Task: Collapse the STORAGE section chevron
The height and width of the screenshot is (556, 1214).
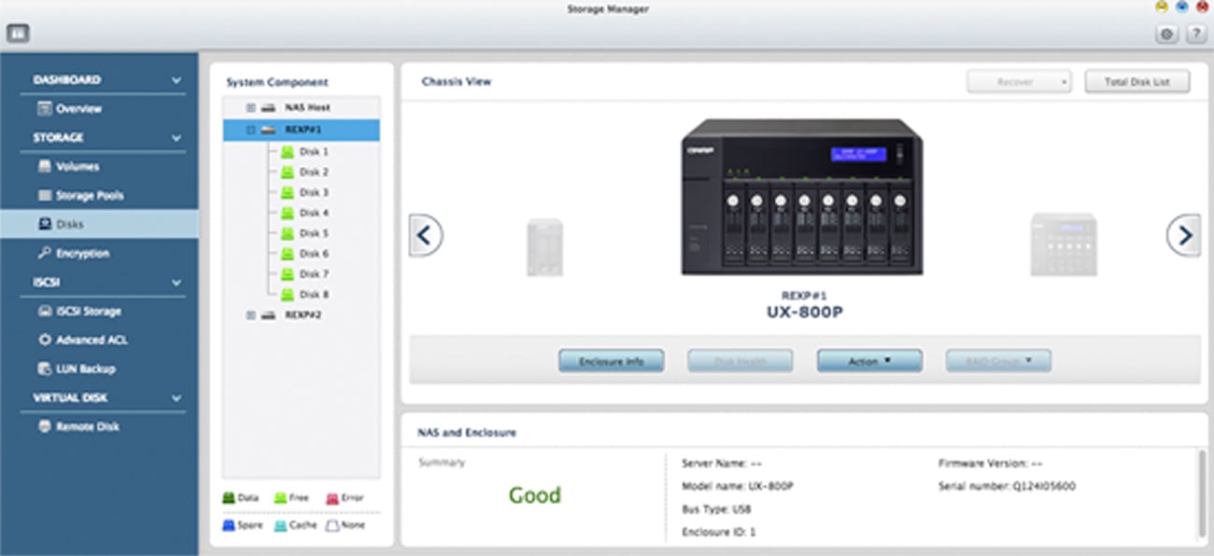Action: click(176, 138)
